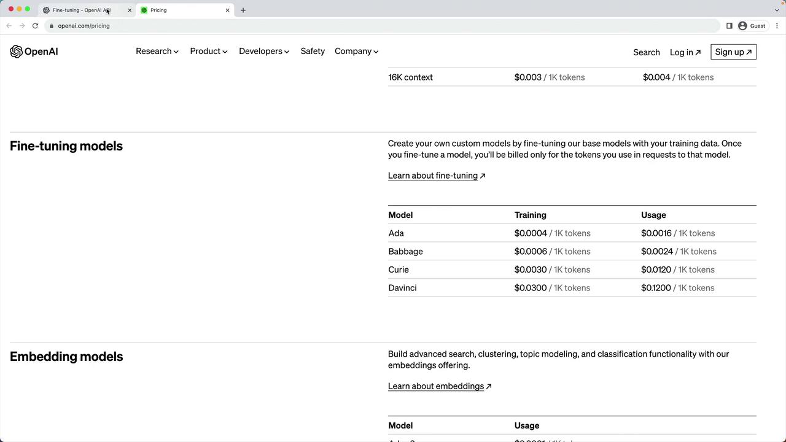This screenshot has height=442, width=786.
Task: Close the Pricing tab
Action: 227,10
